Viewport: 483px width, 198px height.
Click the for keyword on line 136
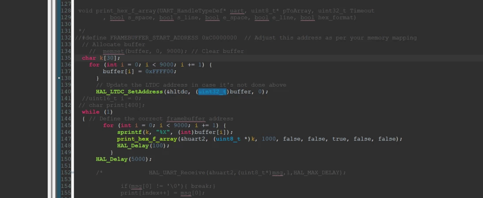point(94,65)
